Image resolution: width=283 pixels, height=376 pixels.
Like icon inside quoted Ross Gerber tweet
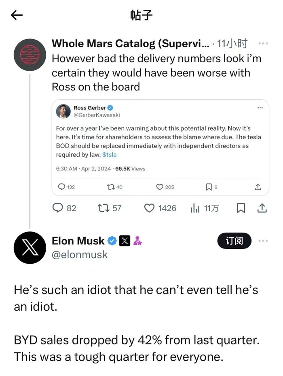click(160, 187)
